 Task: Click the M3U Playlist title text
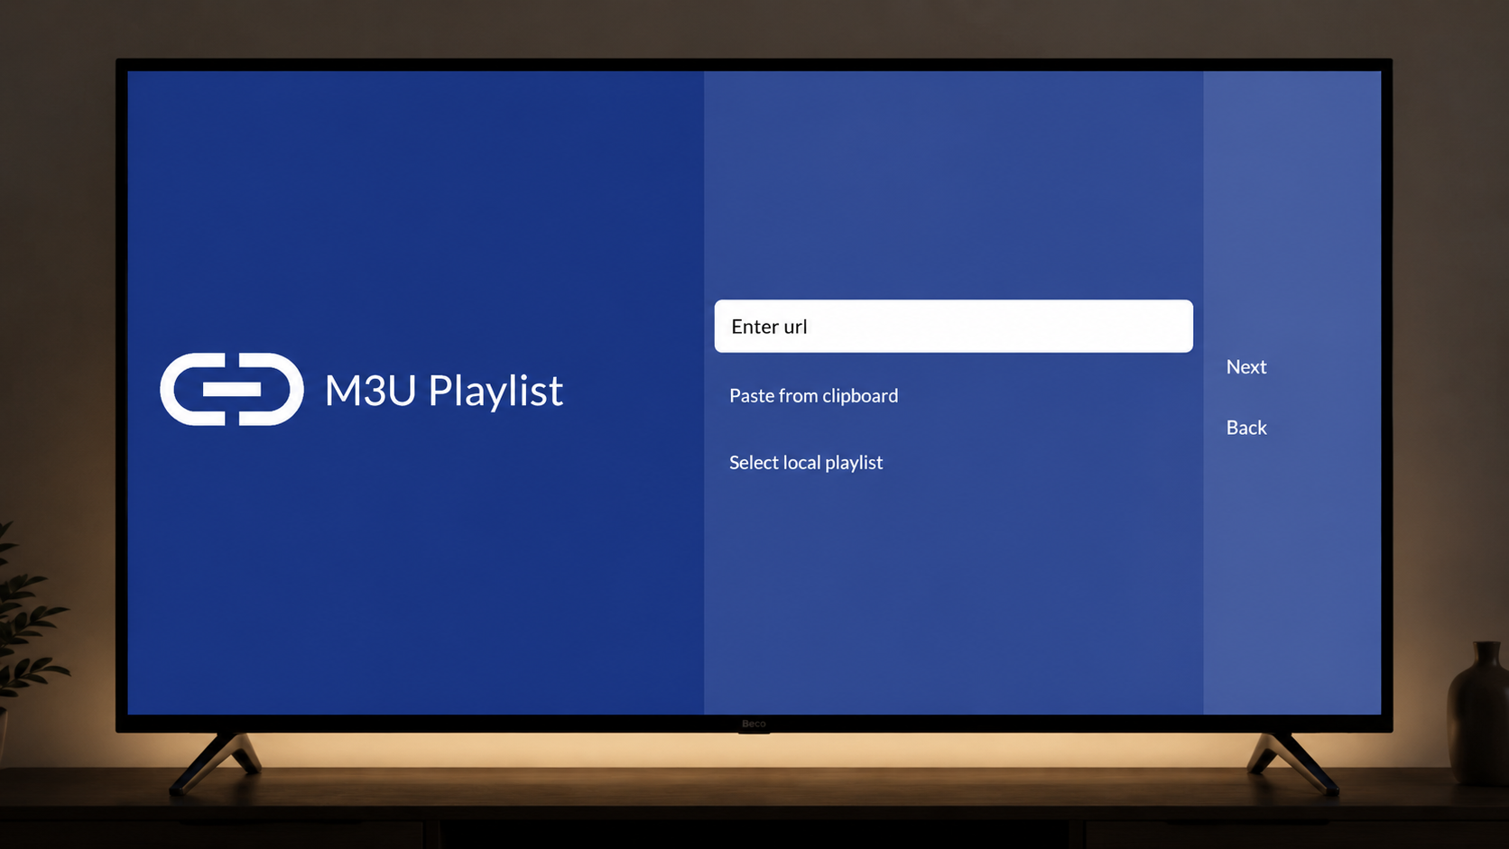point(443,391)
